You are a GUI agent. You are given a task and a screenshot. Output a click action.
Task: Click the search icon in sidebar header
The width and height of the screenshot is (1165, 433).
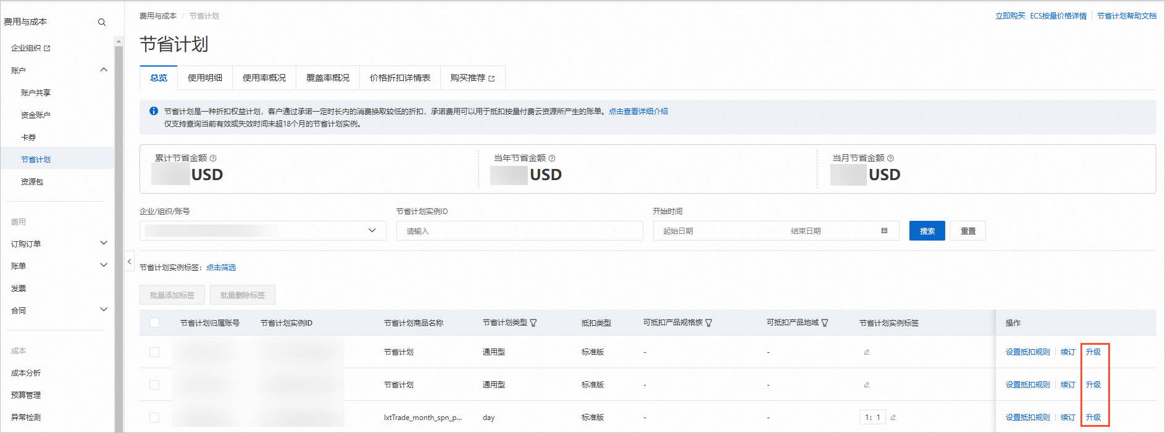pyautogui.click(x=102, y=22)
